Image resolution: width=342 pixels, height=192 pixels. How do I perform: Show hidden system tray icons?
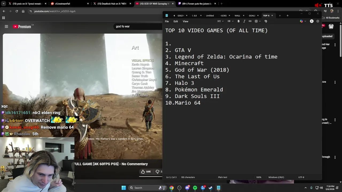click(306, 188)
